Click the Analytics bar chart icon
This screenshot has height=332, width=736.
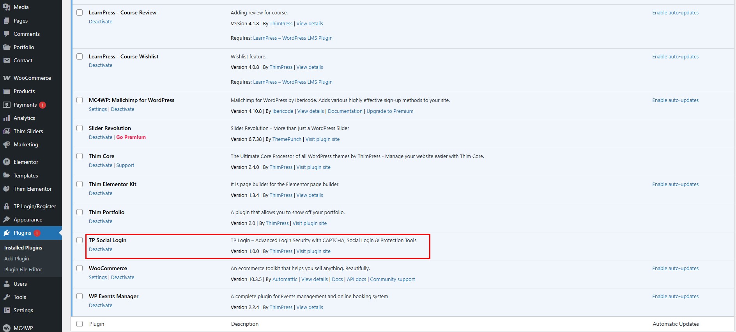[x=7, y=118]
